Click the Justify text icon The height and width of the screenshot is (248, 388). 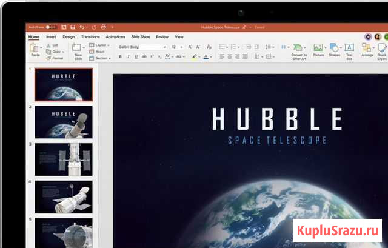[245, 56]
